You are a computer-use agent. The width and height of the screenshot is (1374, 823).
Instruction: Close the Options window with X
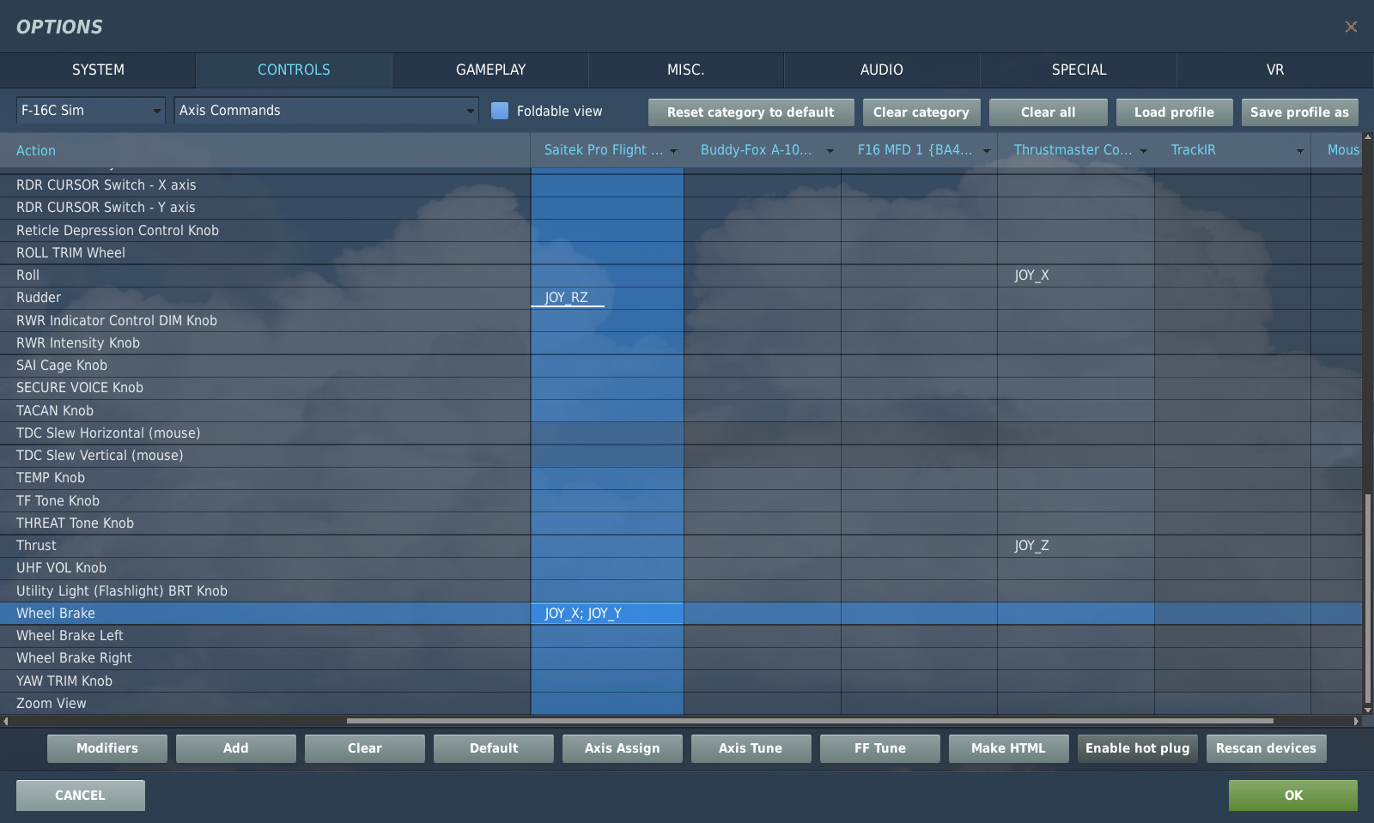[x=1351, y=27]
